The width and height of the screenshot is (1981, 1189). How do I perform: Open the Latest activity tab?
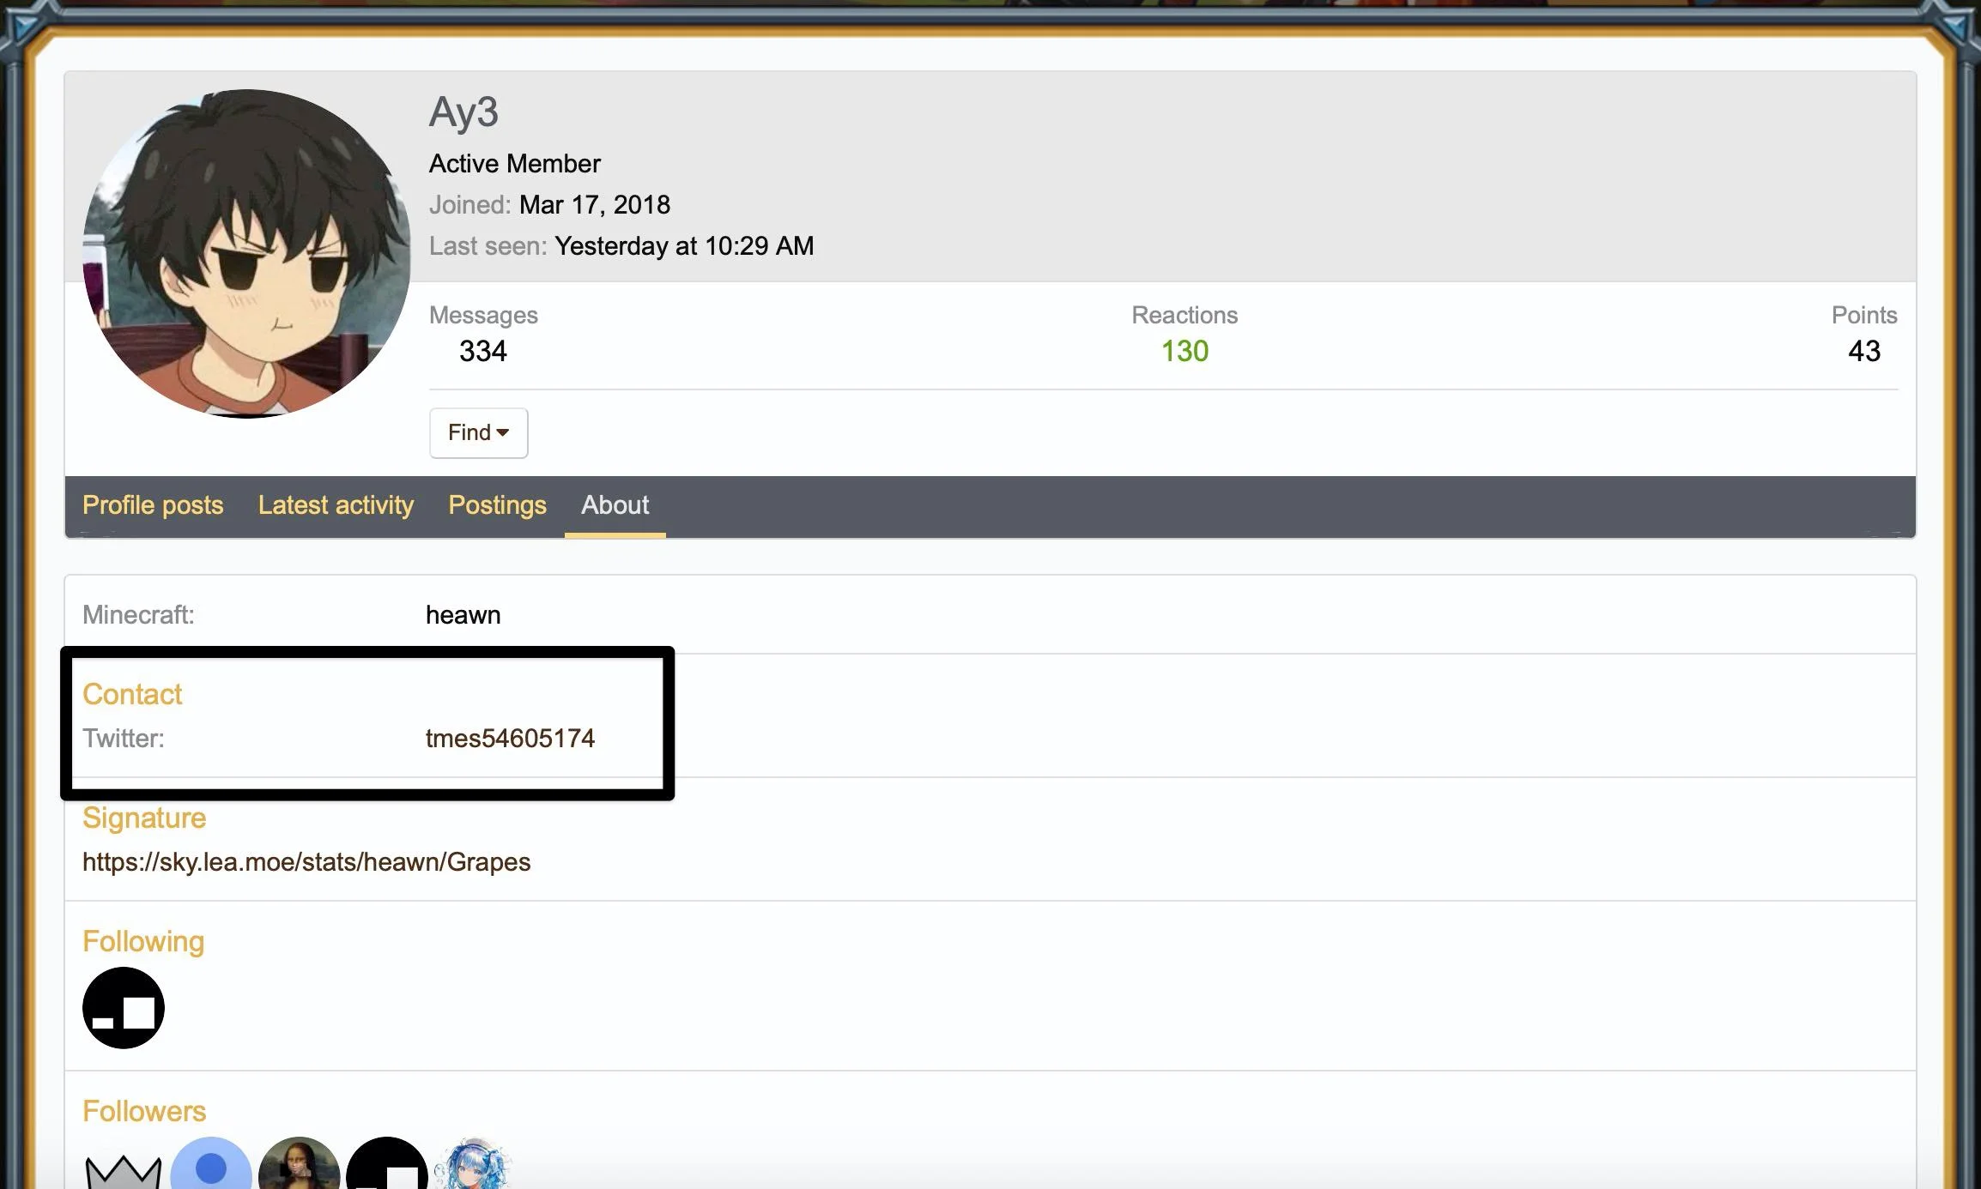(x=336, y=505)
